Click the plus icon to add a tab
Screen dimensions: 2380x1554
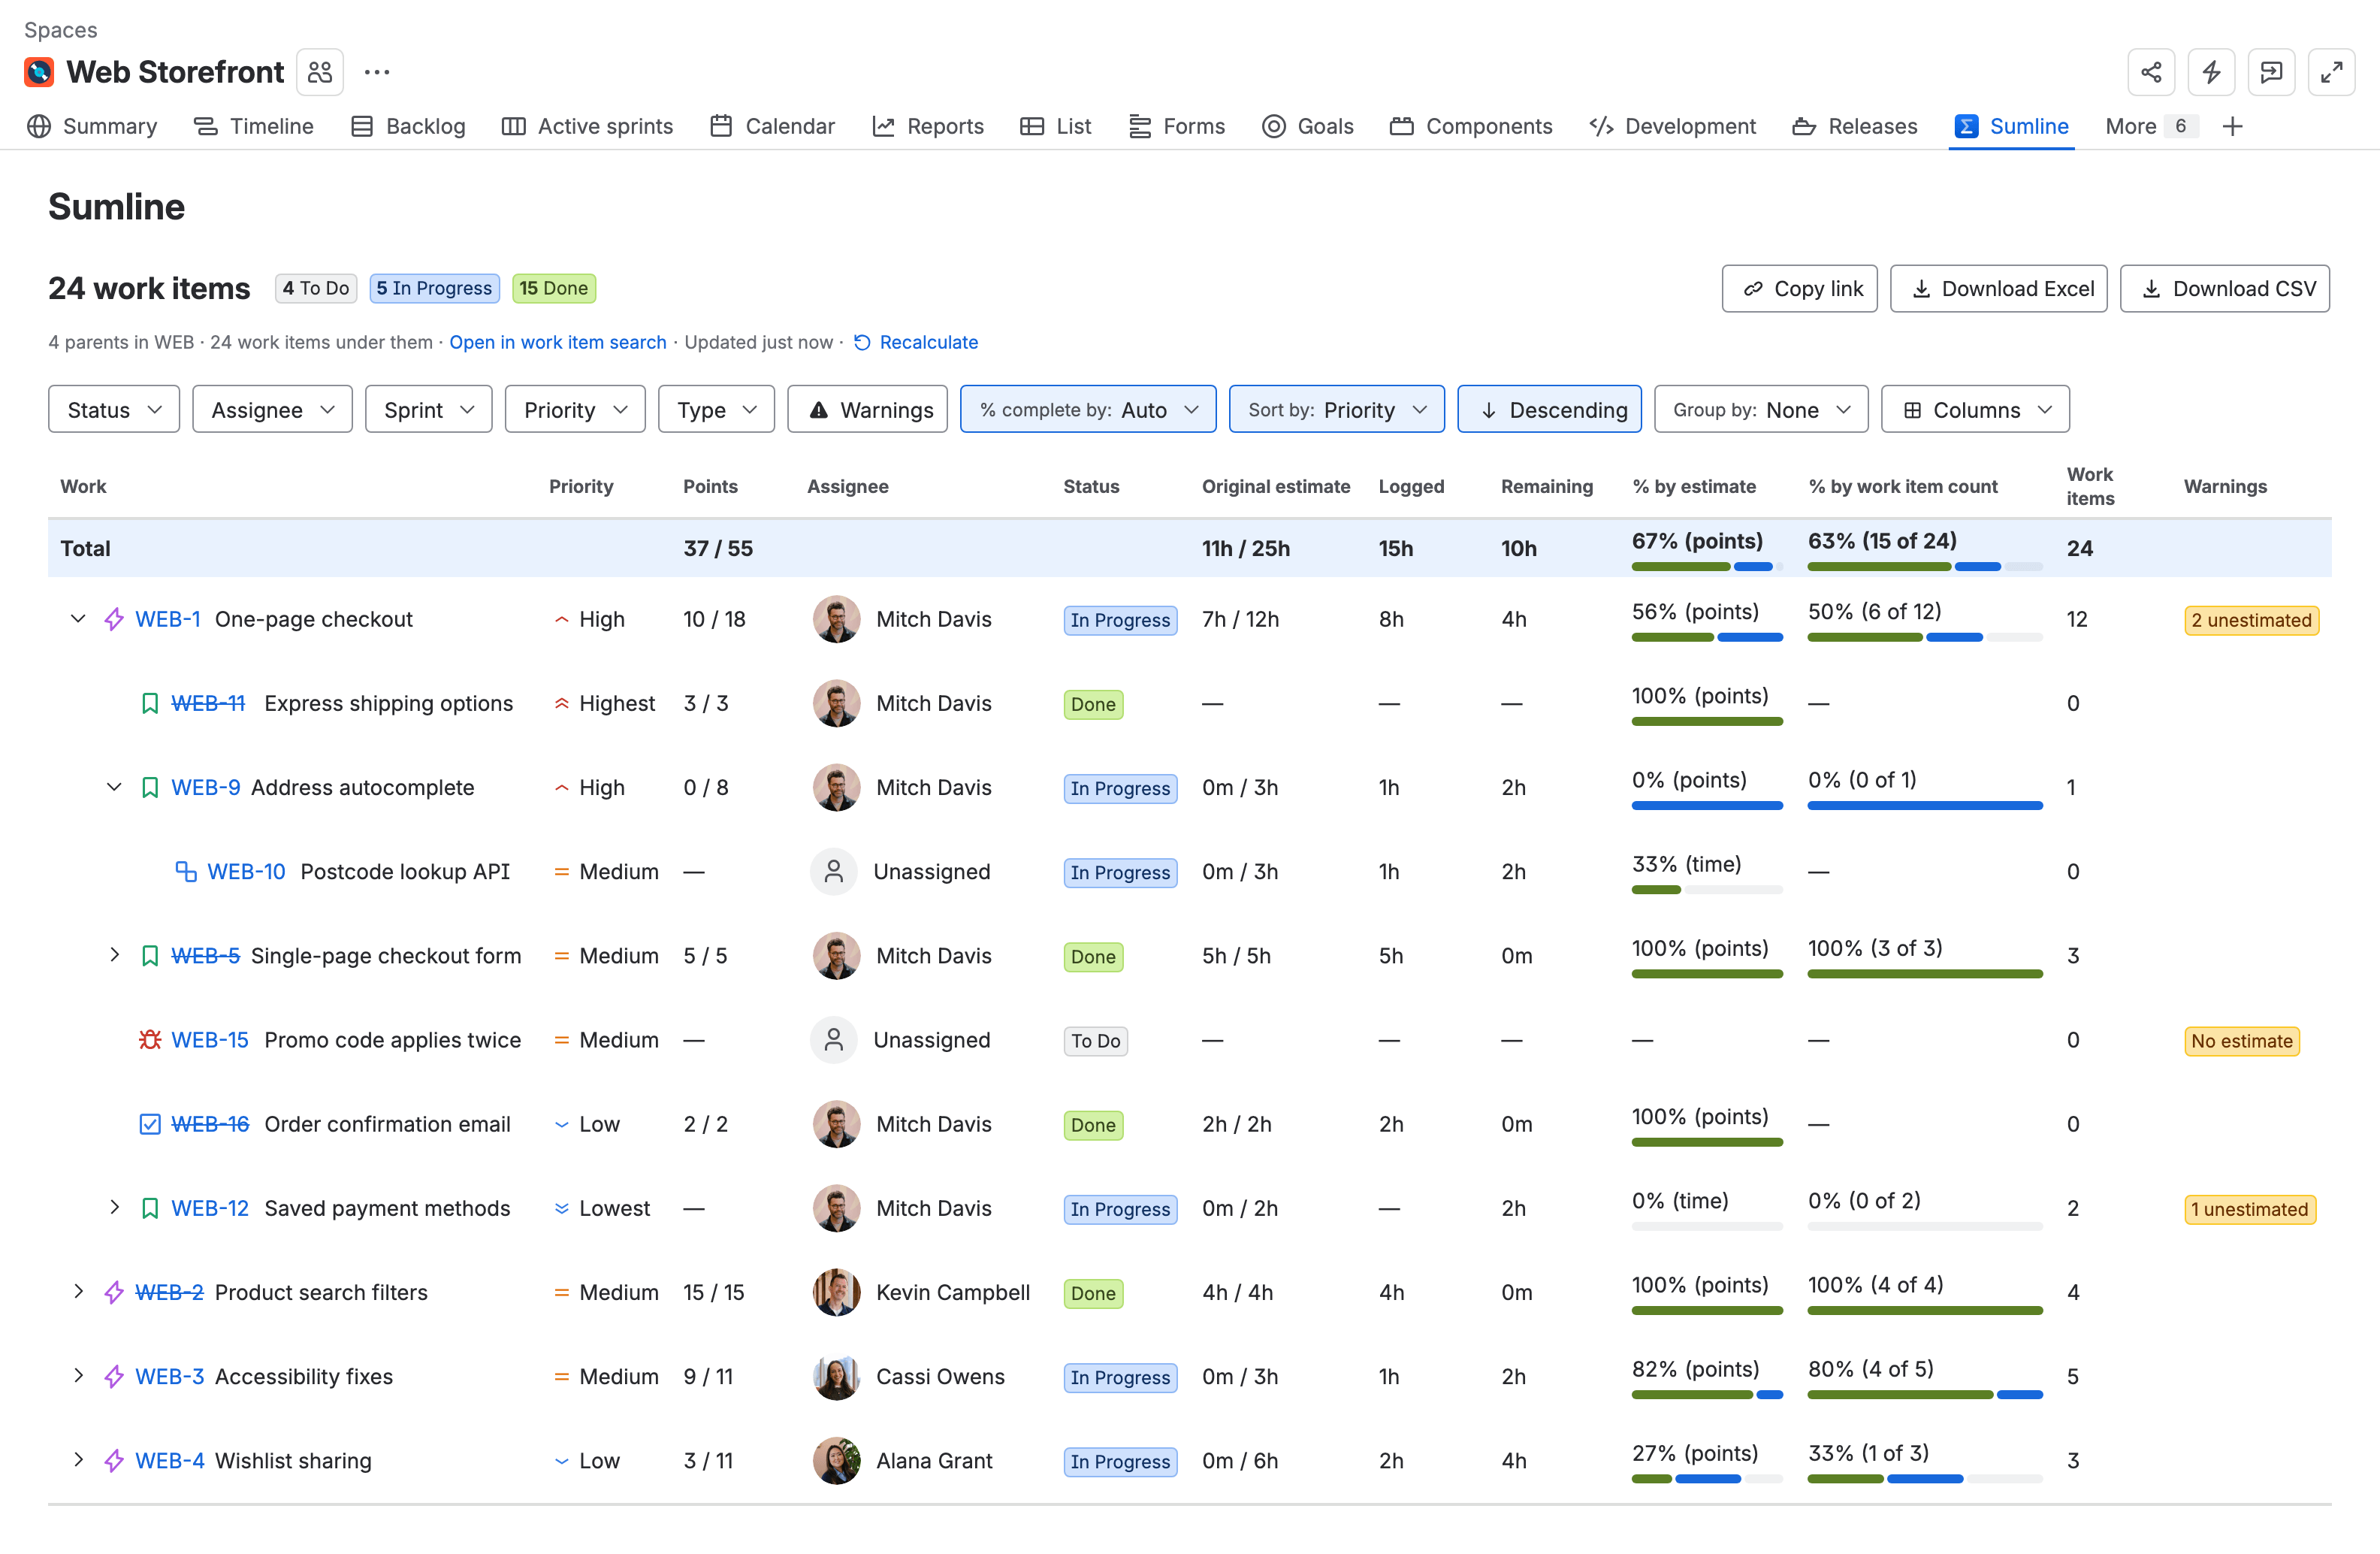pyautogui.click(x=2232, y=126)
